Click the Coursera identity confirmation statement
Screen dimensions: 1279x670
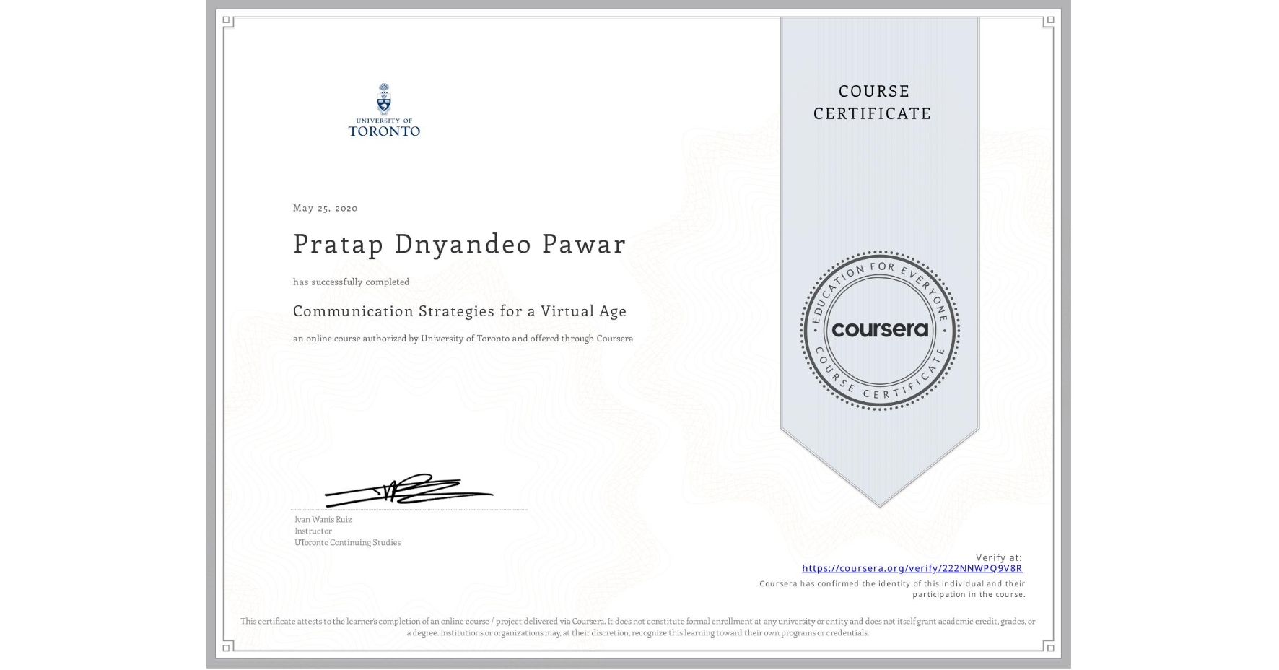892,589
